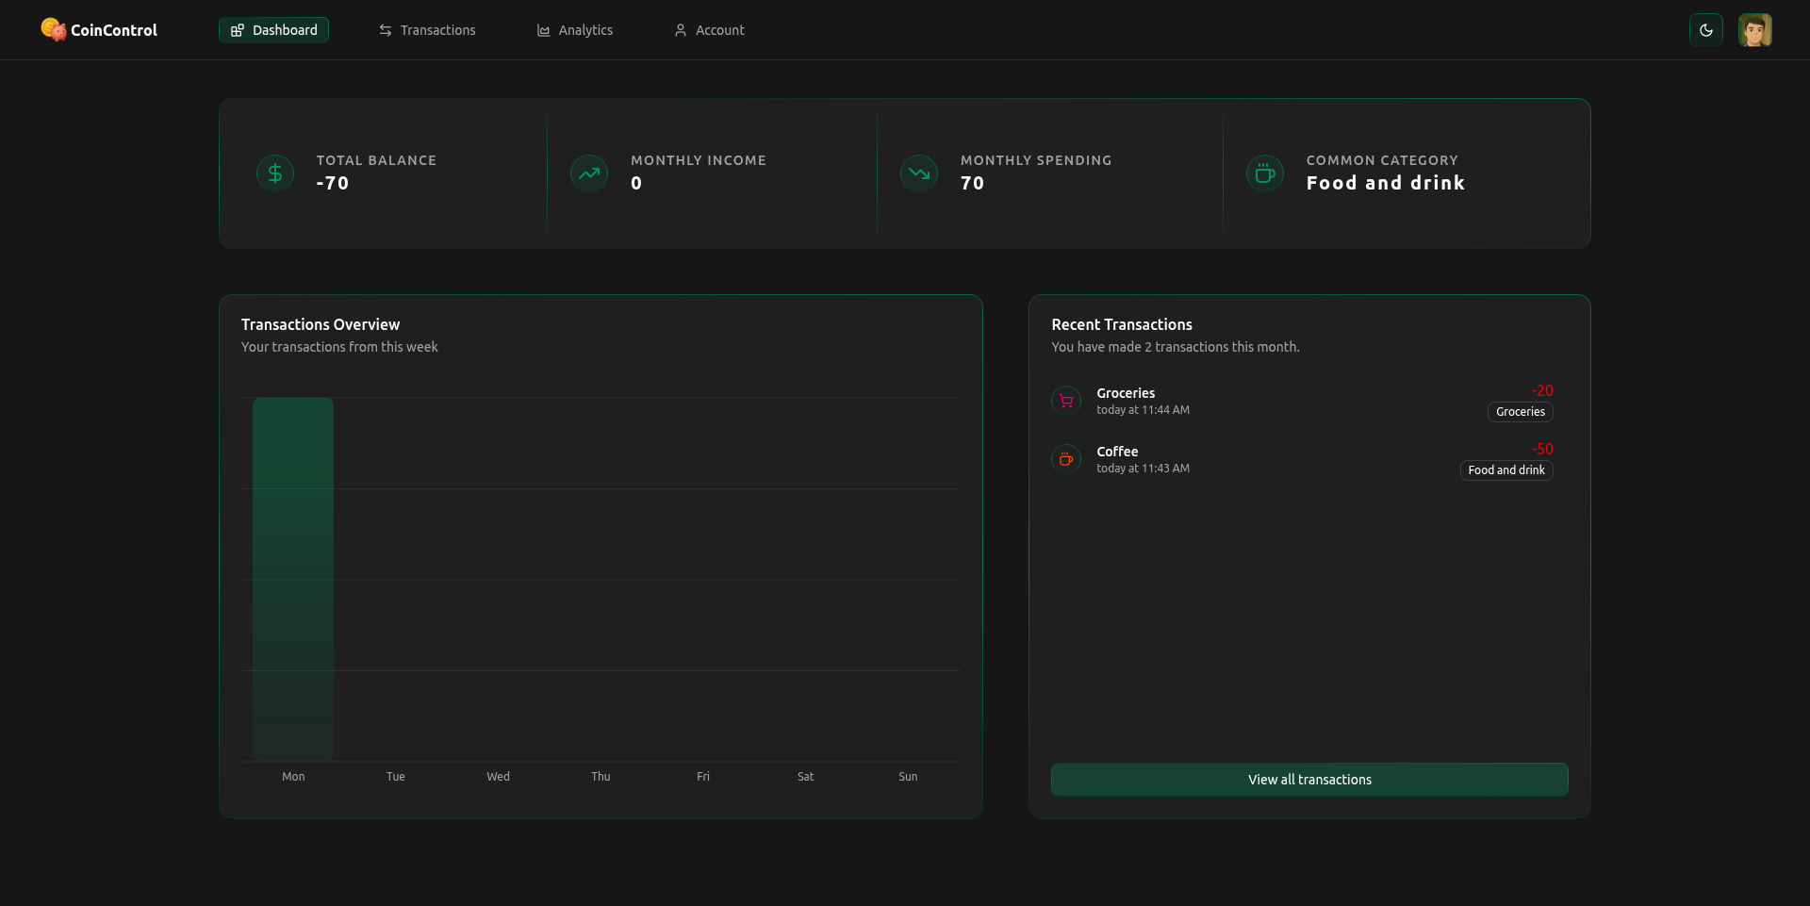Click the CoinControl coin logo icon
The height and width of the screenshot is (906, 1810).
54,29
